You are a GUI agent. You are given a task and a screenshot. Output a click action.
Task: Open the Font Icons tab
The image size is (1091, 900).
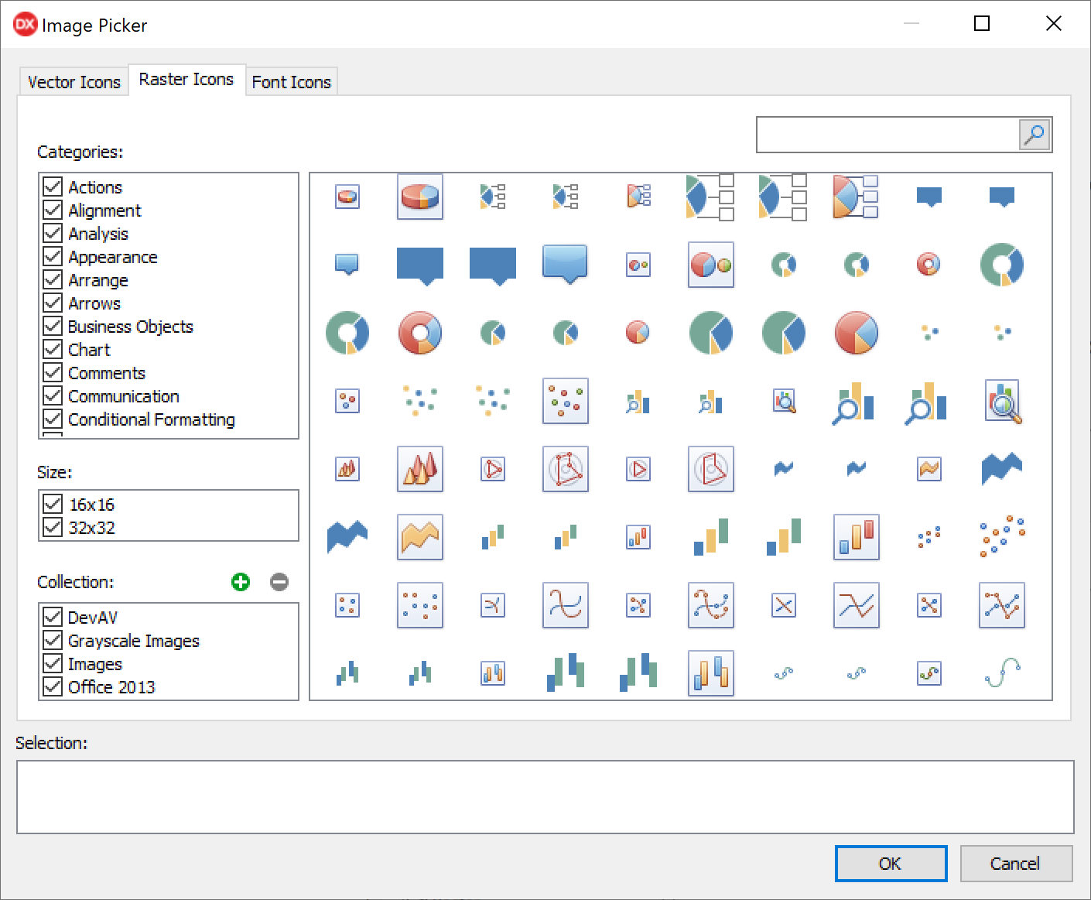point(291,82)
